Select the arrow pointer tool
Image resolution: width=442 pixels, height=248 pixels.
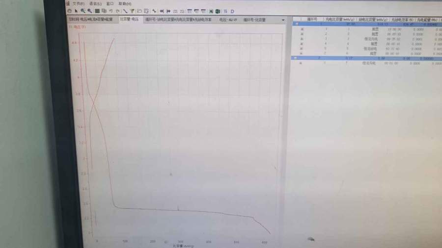(x=76, y=11)
